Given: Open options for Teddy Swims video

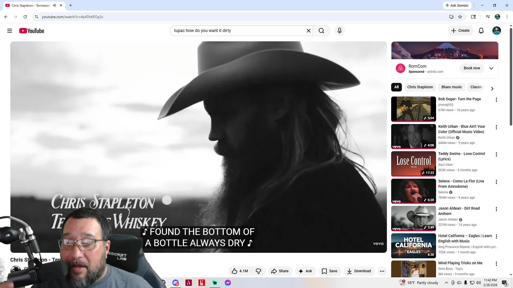Looking at the screenshot, I should [x=496, y=154].
